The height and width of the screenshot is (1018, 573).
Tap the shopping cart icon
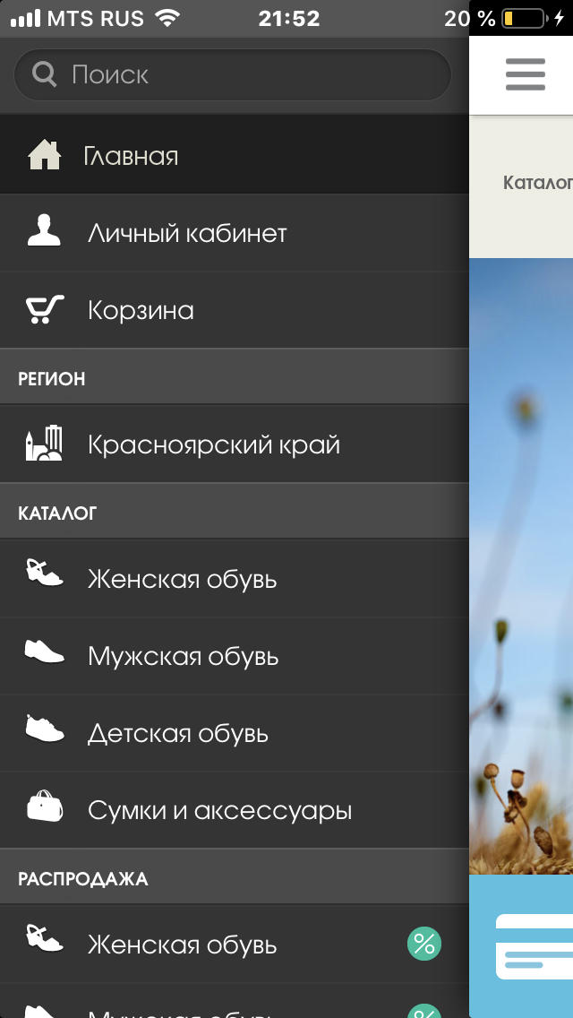(44, 310)
